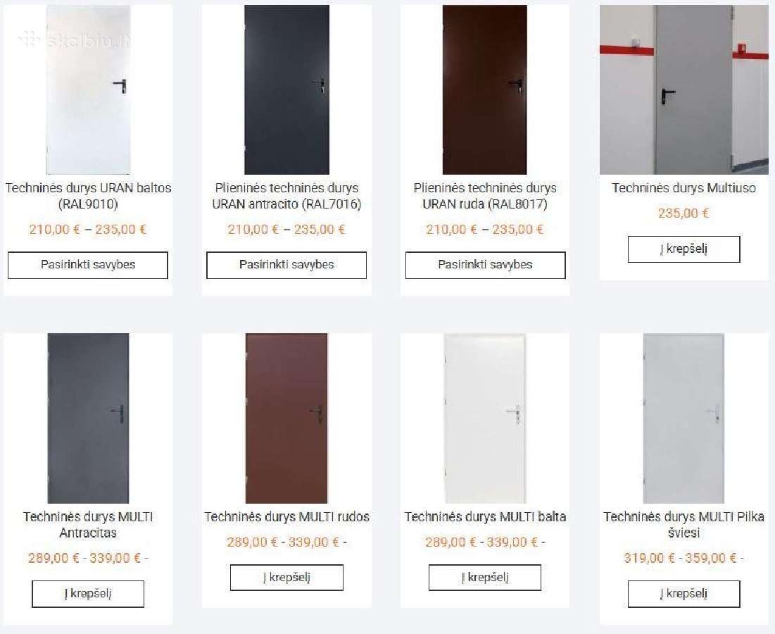Open the MULTI Antracitas door image

click(88, 418)
